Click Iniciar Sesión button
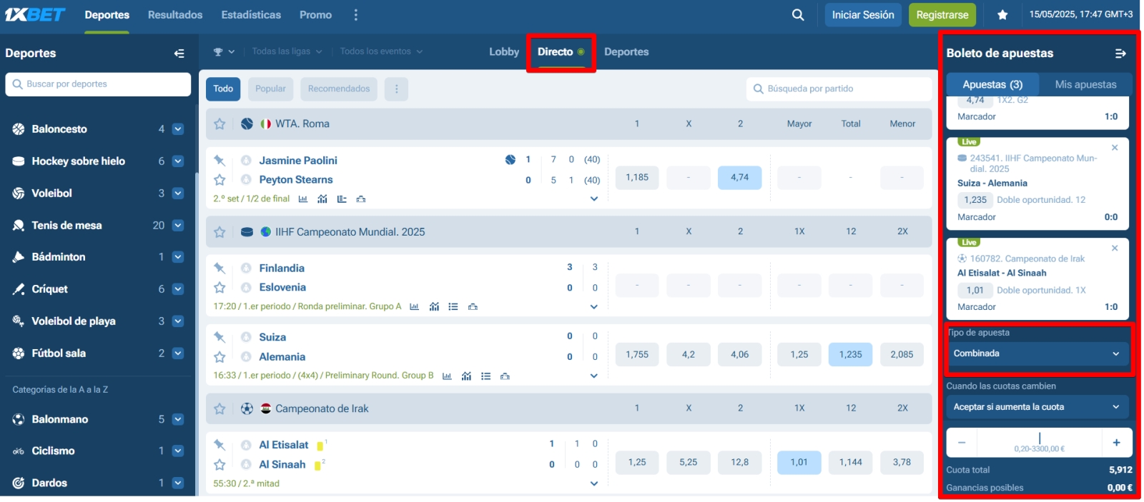Viewport: 1144px width, 502px height. 863,15
